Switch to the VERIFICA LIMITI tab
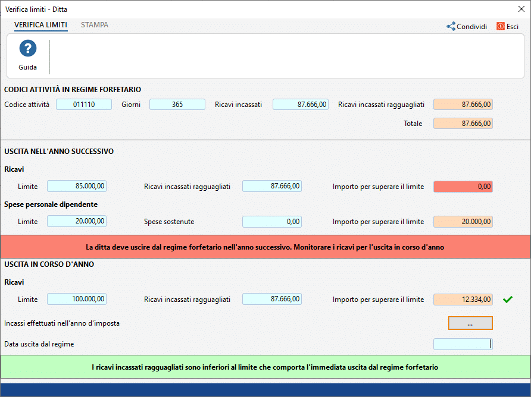531x397 pixels. (x=40, y=25)
